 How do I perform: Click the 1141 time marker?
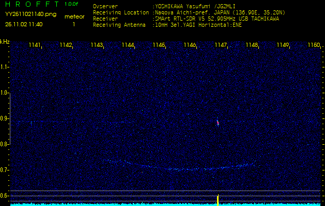[35, 45]
